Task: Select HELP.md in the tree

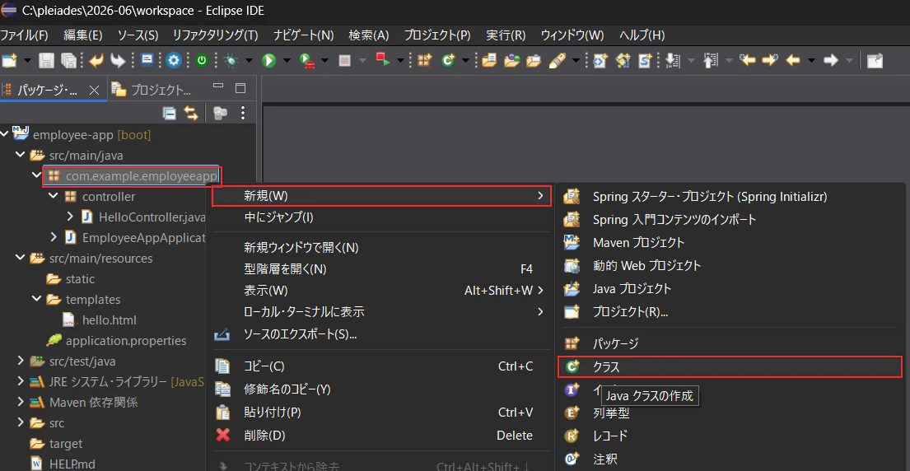Action: click(x=63, y=464)
